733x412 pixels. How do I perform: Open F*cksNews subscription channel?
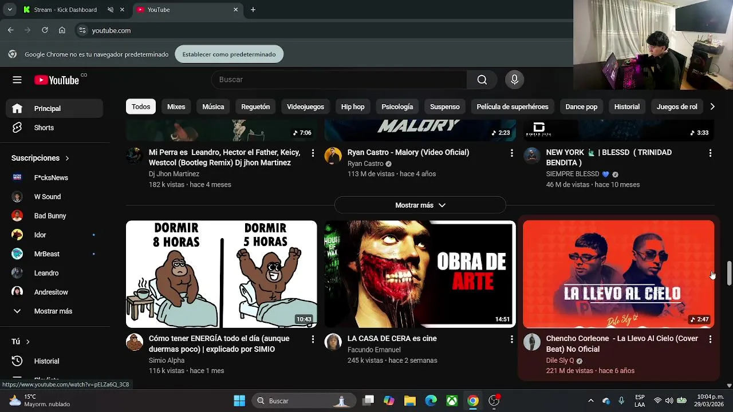[54, 178]
